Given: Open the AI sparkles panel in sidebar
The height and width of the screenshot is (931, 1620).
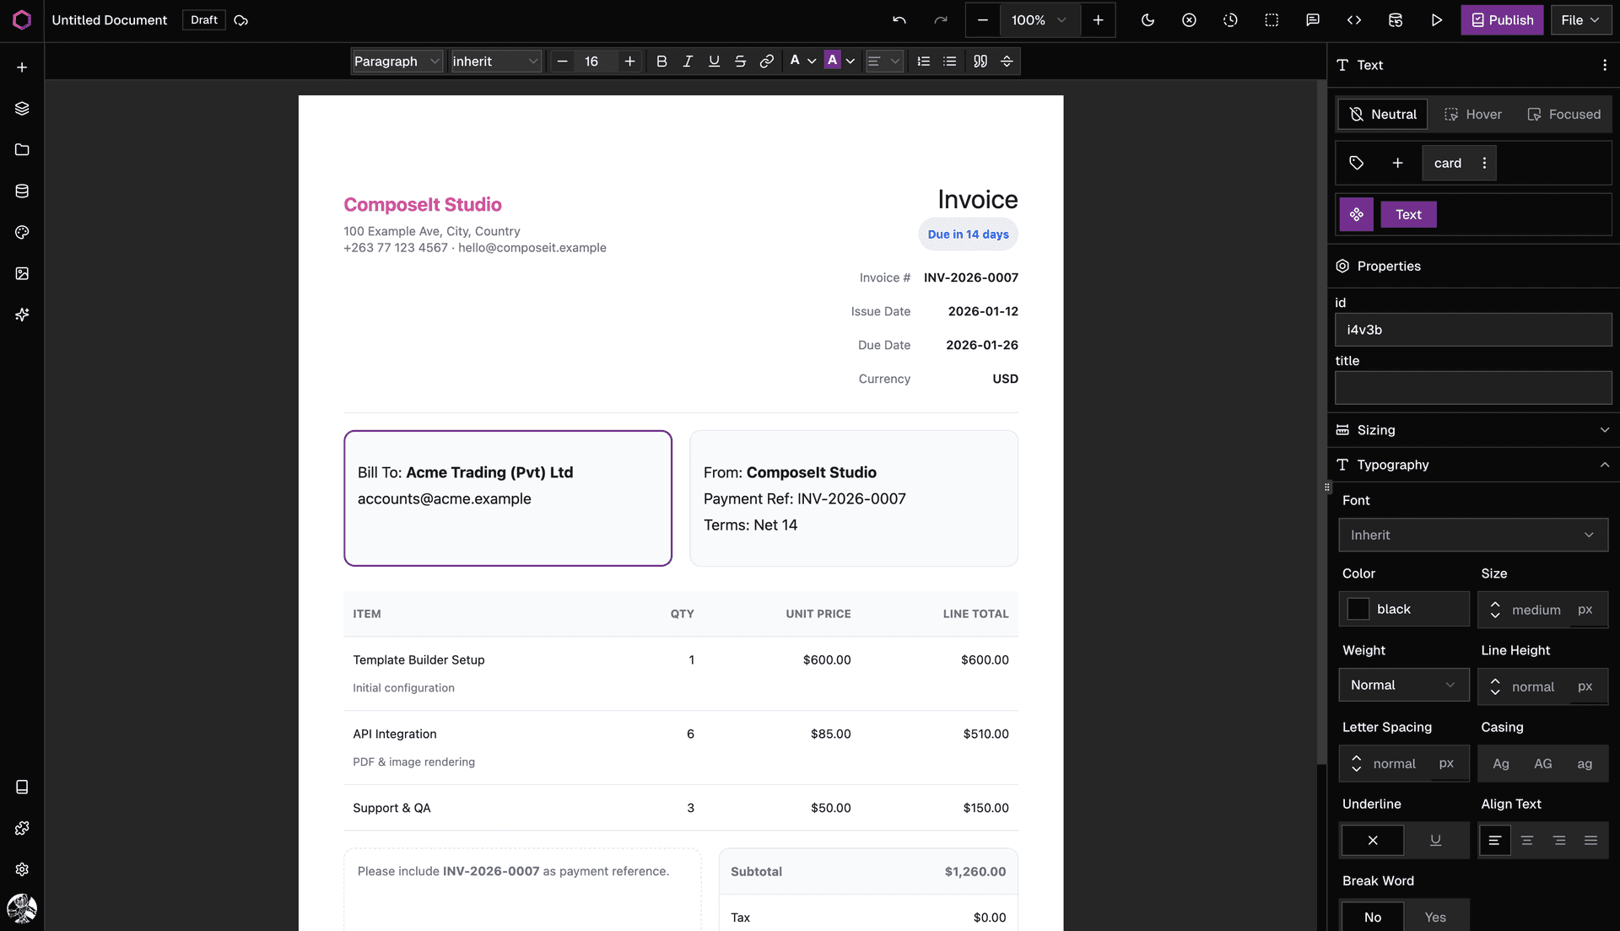Looking at the screenshot, I should [21, 315].
